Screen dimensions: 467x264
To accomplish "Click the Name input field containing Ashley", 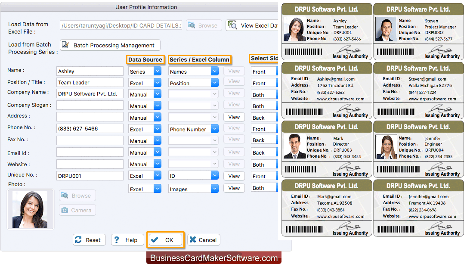I will pos(90,71).
